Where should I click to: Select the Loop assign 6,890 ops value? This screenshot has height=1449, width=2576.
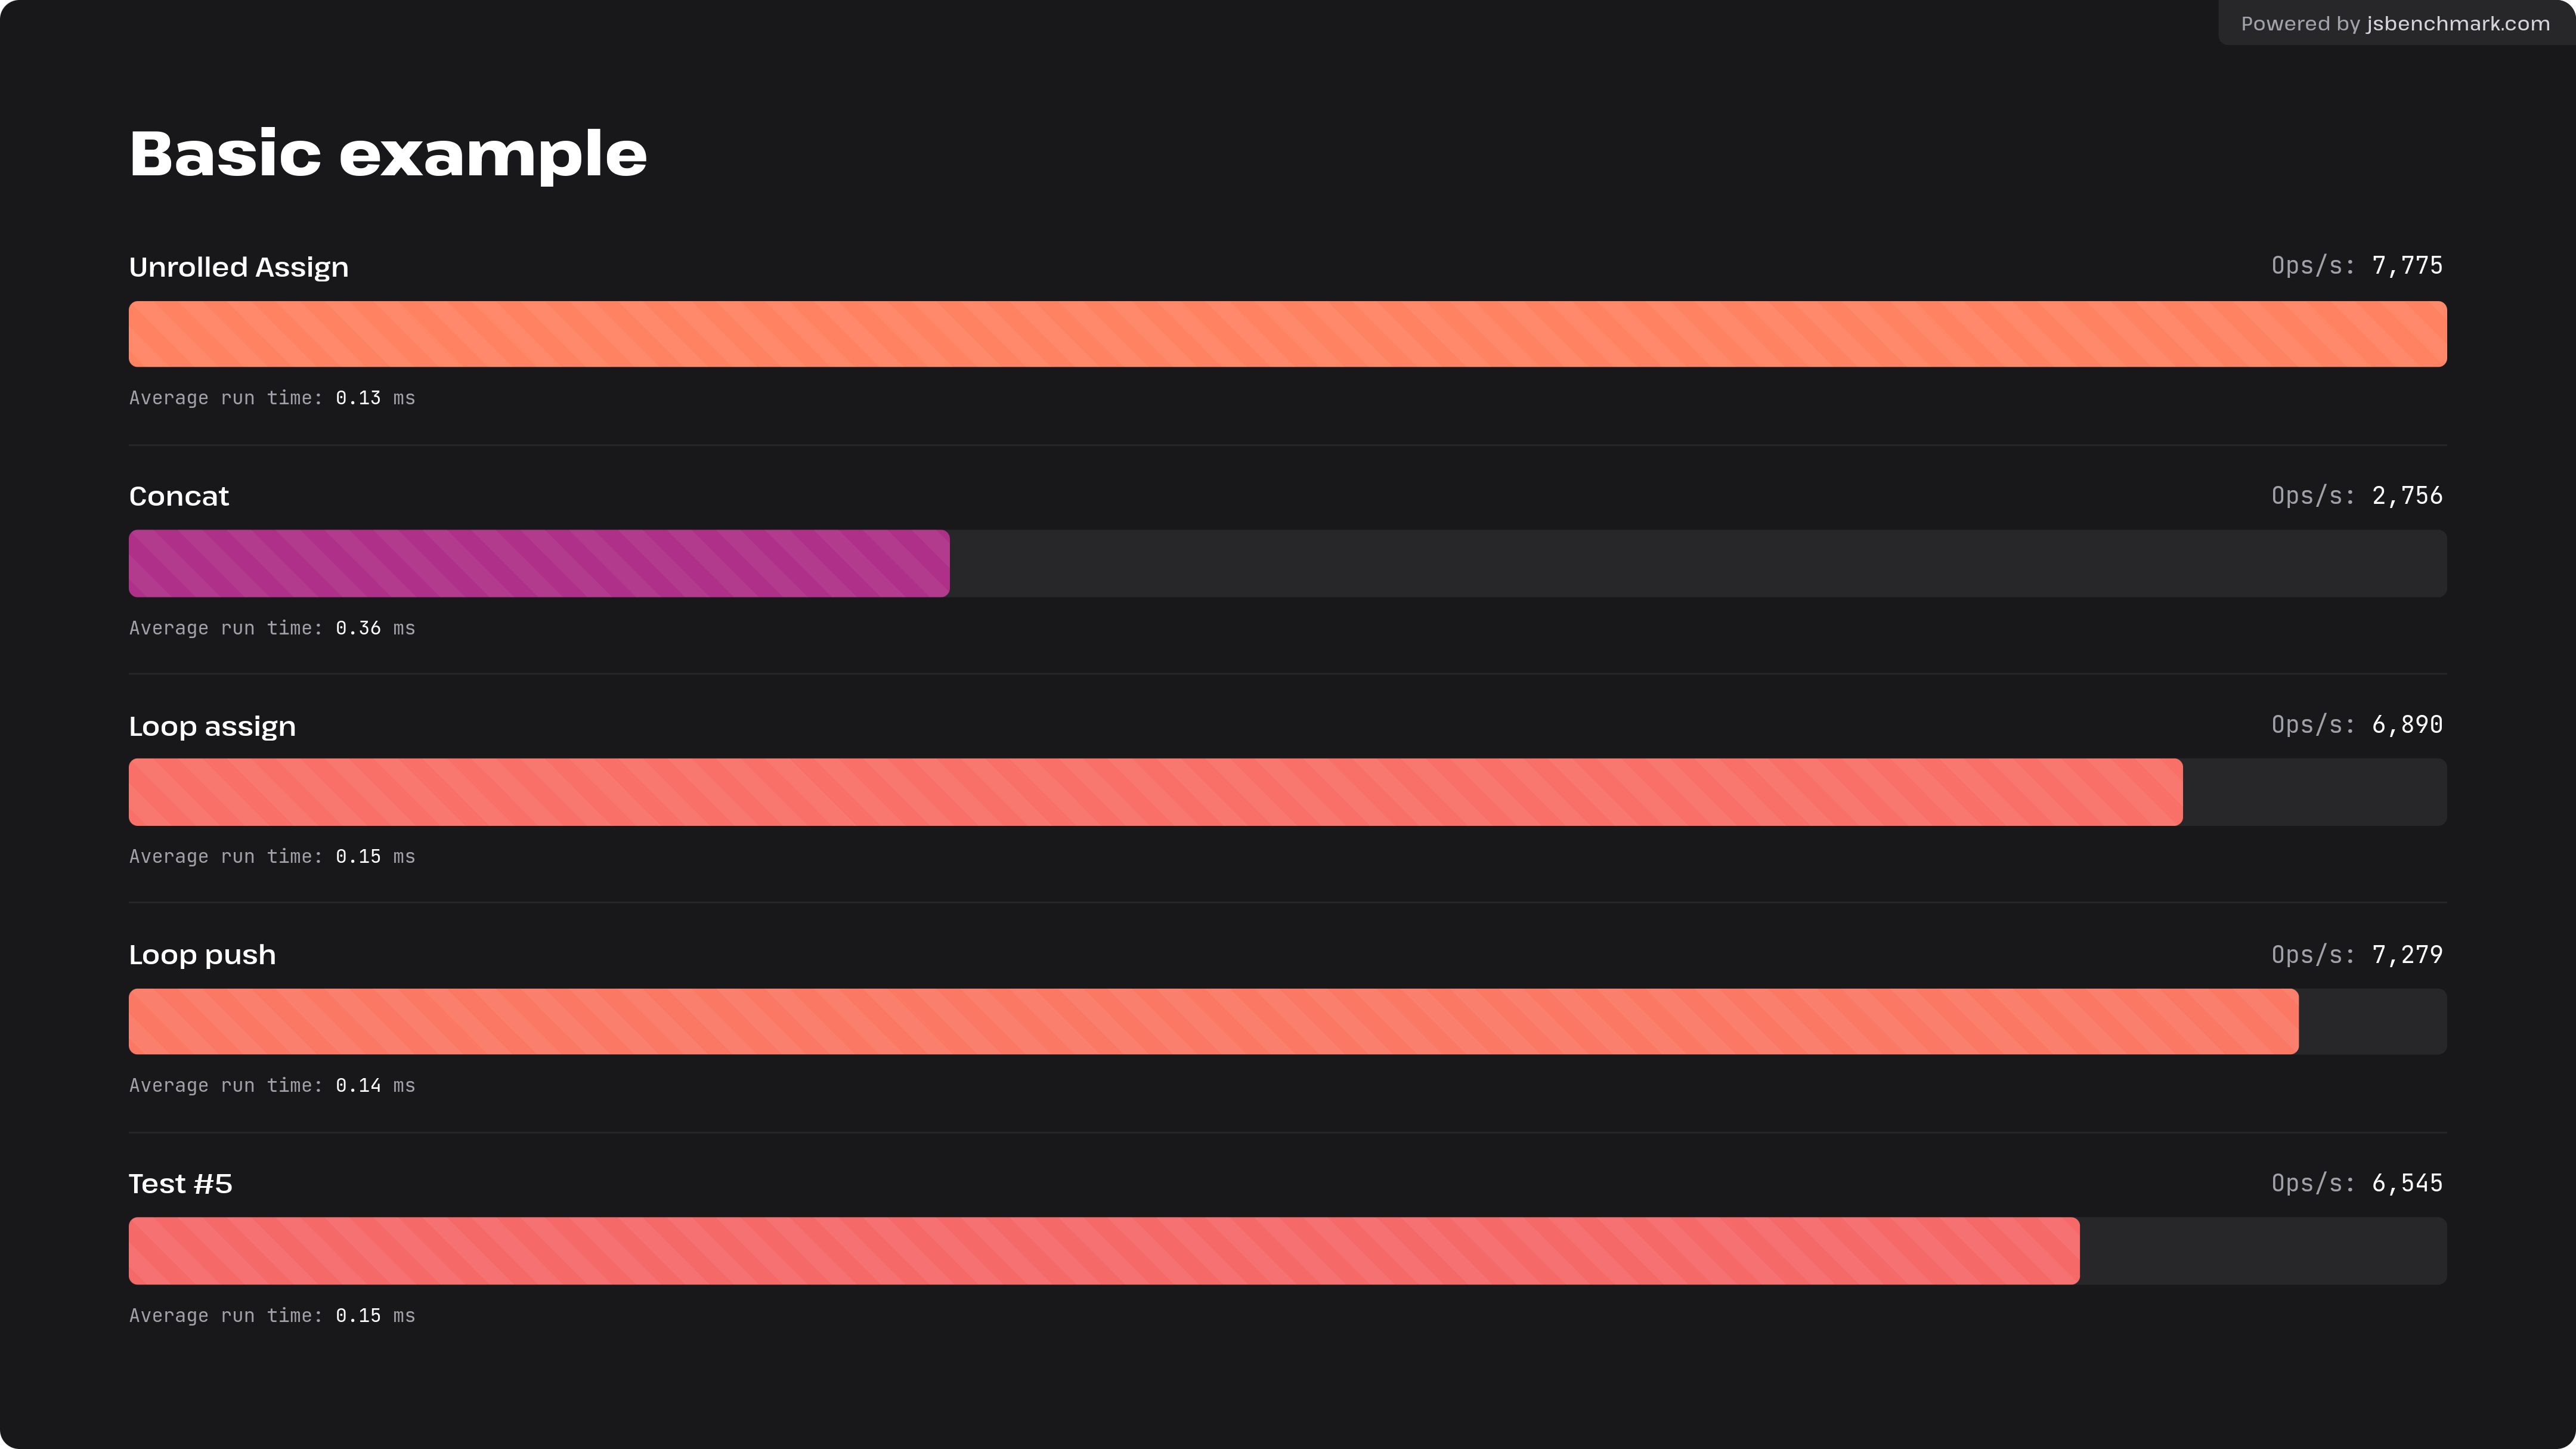[x=2406, y=725]
